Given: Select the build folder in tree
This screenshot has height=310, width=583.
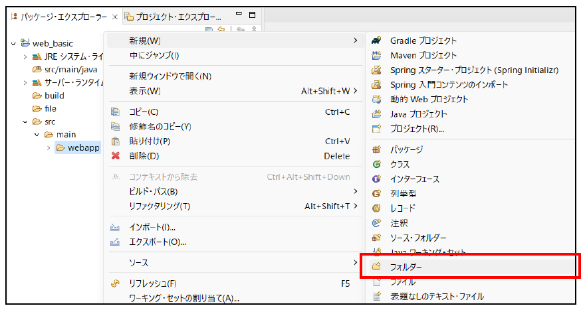Looking at the screenshot, I should 54,96.
